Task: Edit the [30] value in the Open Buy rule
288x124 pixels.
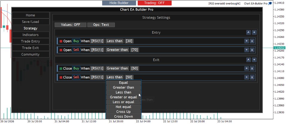Action: (x=129, y=41)
